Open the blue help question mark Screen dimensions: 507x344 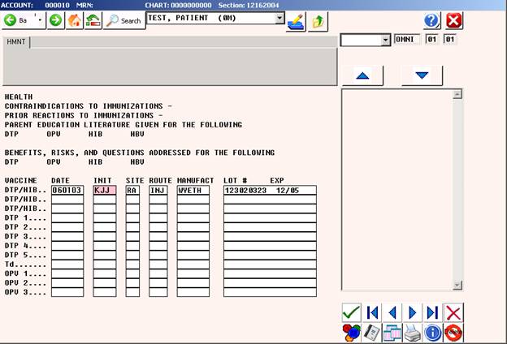[432, 20]
